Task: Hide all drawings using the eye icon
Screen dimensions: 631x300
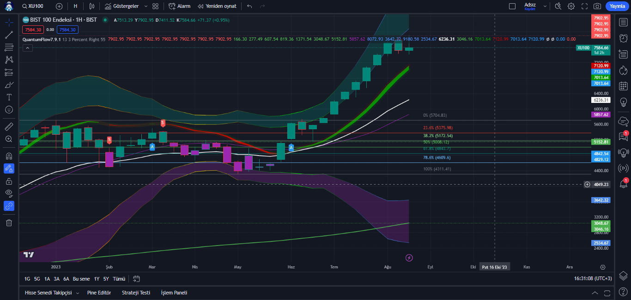Action: click(9, 193)
